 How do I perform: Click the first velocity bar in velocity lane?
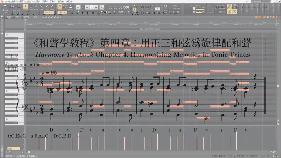click(39, 144)
